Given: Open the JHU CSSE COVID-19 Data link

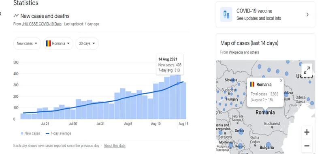Looking at the screenshot, I should tap(42, 24).
